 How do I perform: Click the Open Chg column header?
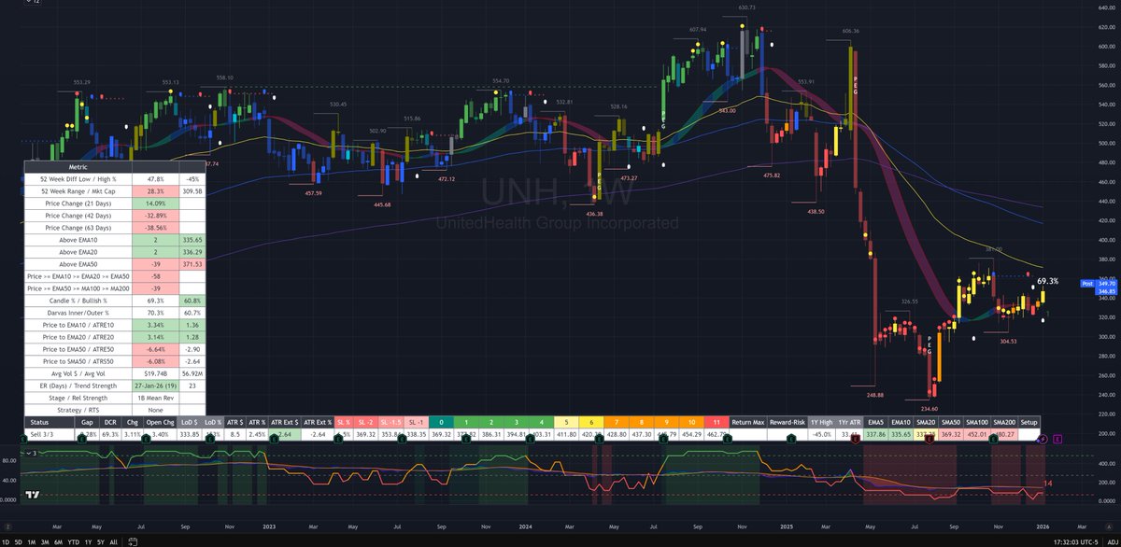(x=159, y=423)
